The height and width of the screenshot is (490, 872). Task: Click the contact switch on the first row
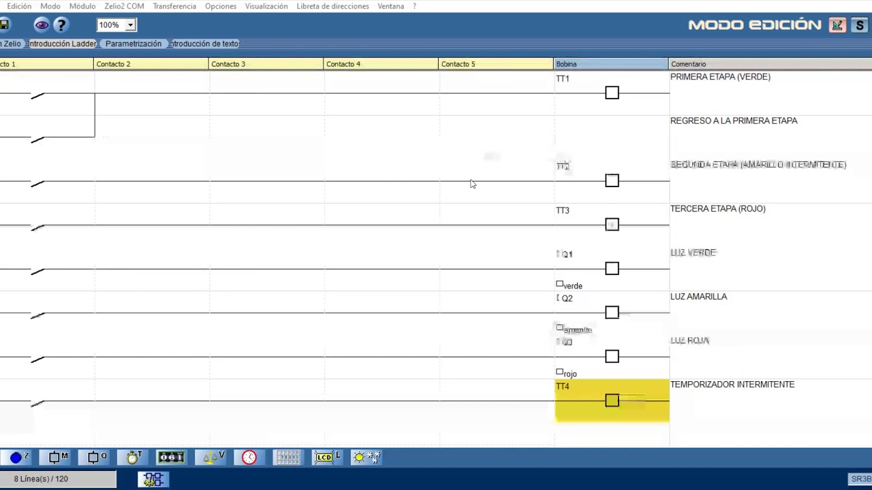(x=37, y=95)
